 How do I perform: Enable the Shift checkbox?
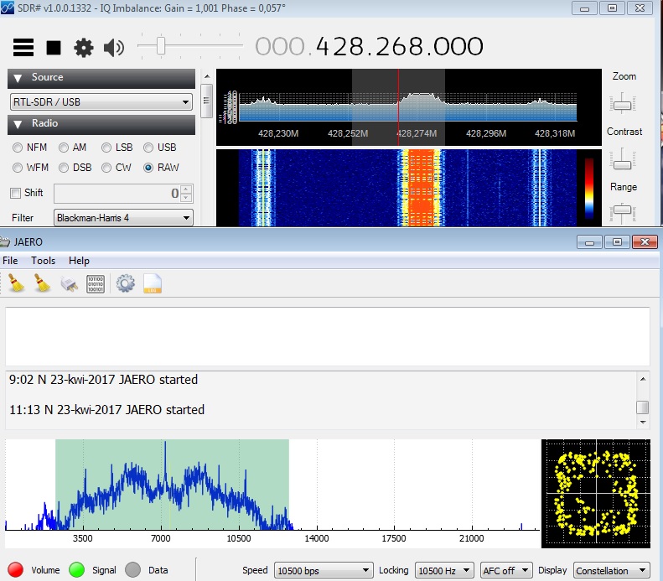pos(15,193)
